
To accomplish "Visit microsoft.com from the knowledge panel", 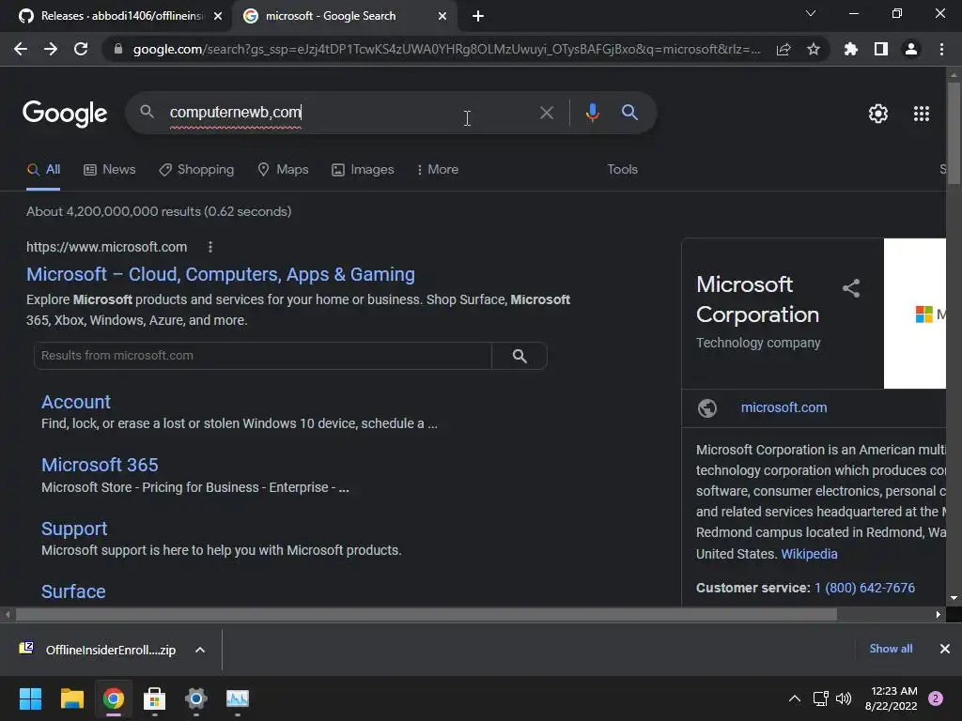I will click(x=784, y=407).
